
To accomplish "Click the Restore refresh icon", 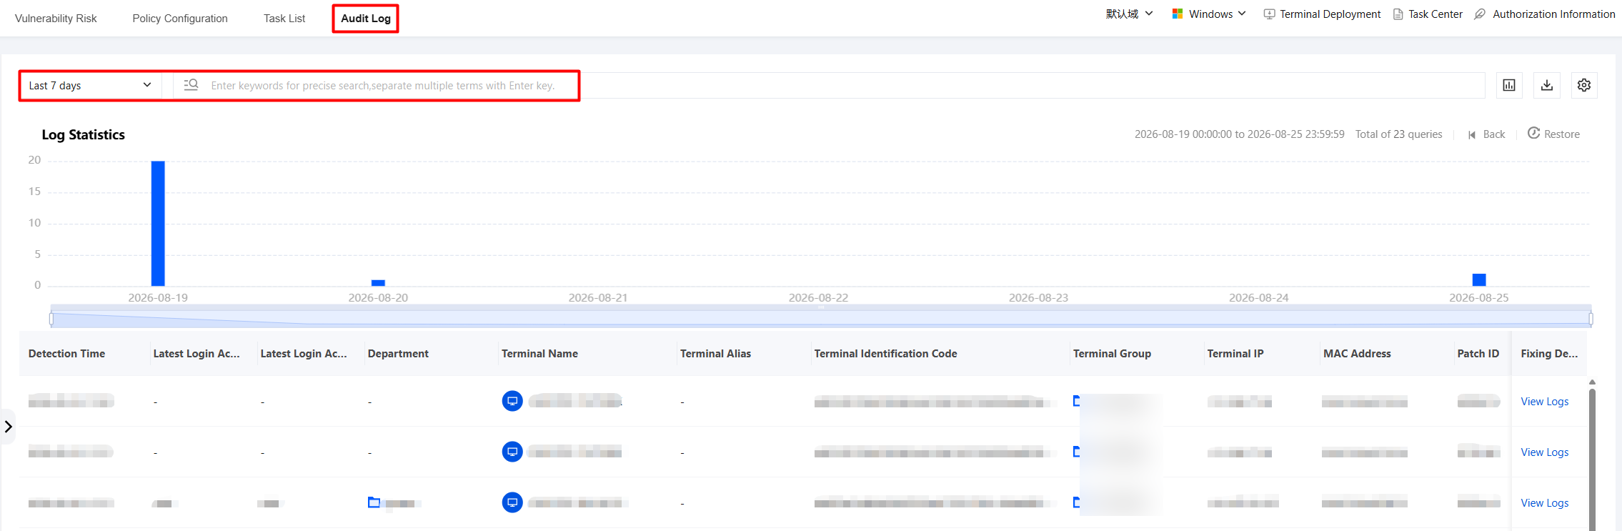I will [x=1533, y=133].
